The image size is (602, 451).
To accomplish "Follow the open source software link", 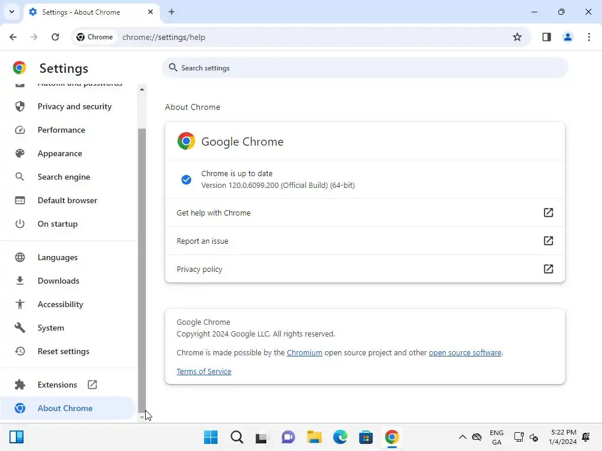I will click(465, 352).
